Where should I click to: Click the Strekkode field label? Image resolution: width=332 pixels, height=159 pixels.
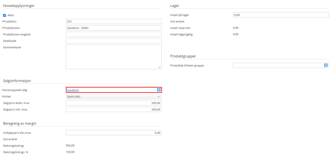[10, 41]
